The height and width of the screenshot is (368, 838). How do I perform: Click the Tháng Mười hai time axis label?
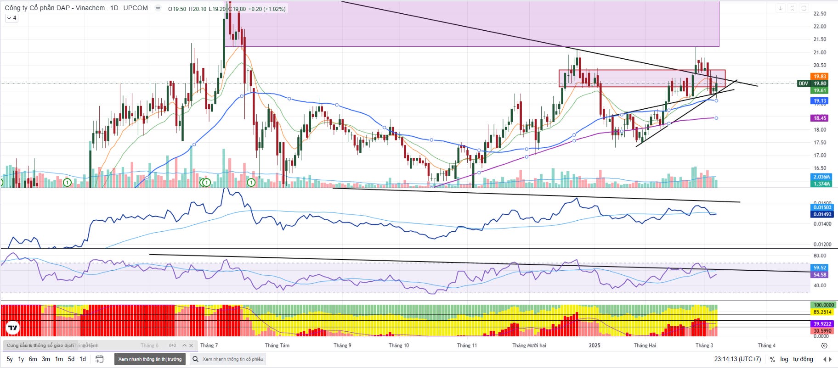(529, 346)
